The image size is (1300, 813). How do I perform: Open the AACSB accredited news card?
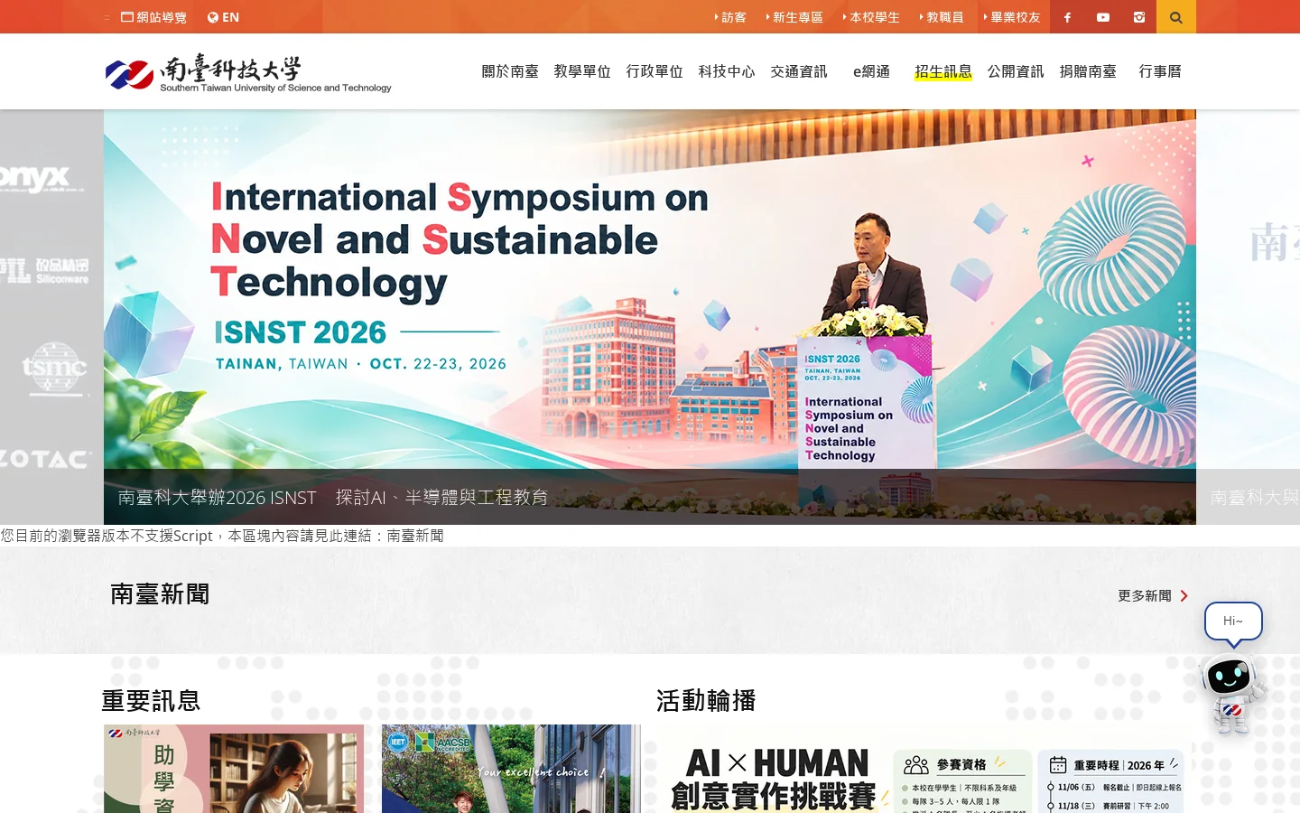511,769
